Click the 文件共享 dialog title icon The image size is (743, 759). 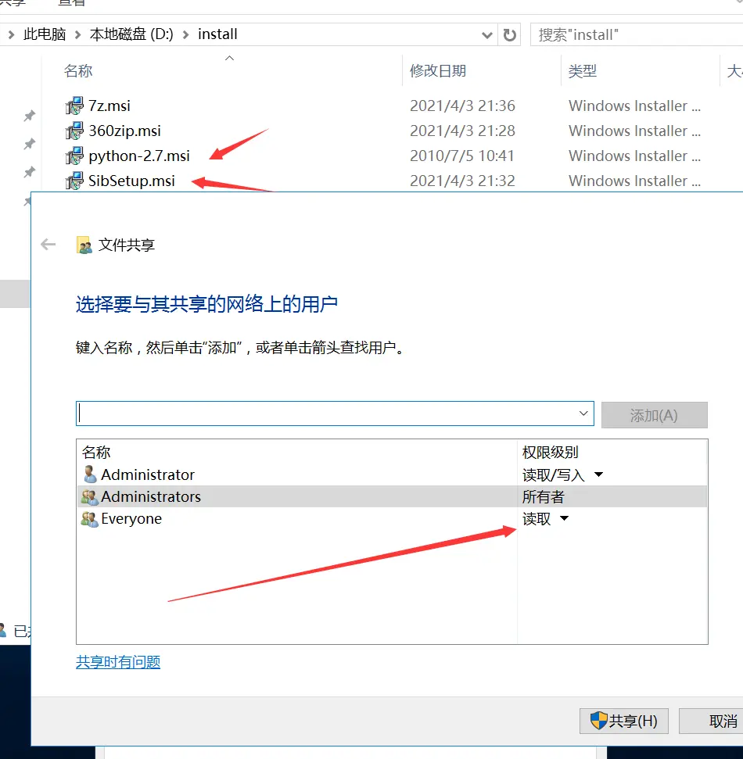pyautogui.click(x=84, y=245)
